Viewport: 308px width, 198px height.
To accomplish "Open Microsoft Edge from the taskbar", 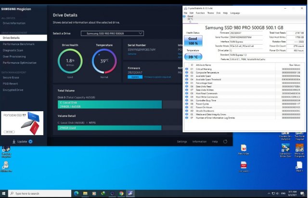I will coord(76,193).
